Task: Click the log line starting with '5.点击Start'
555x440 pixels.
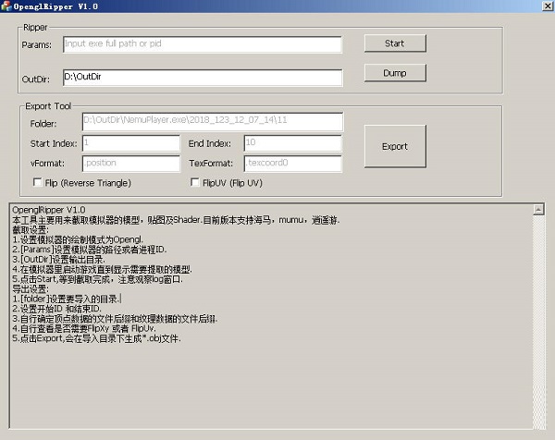Action: click(x=98, y=279)
